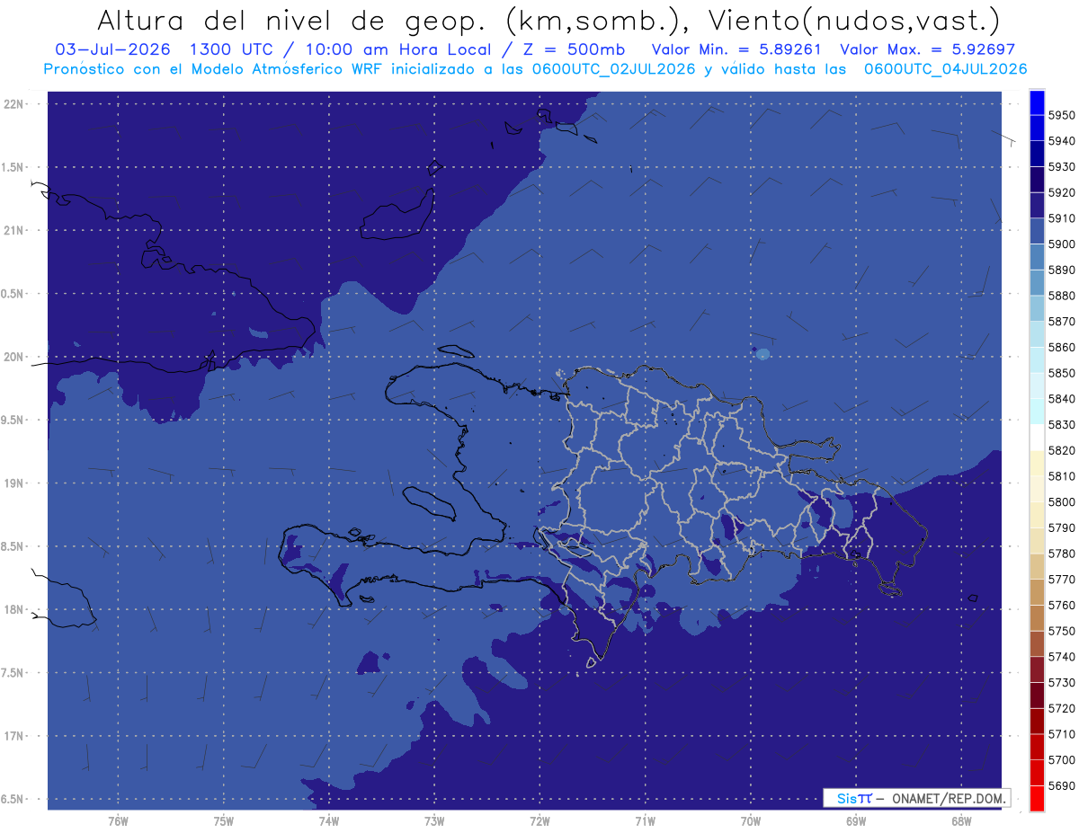This screenshot has width=1079, height=833.
Task: Click the bright blue swatch above 5950
Action: 1037,102
